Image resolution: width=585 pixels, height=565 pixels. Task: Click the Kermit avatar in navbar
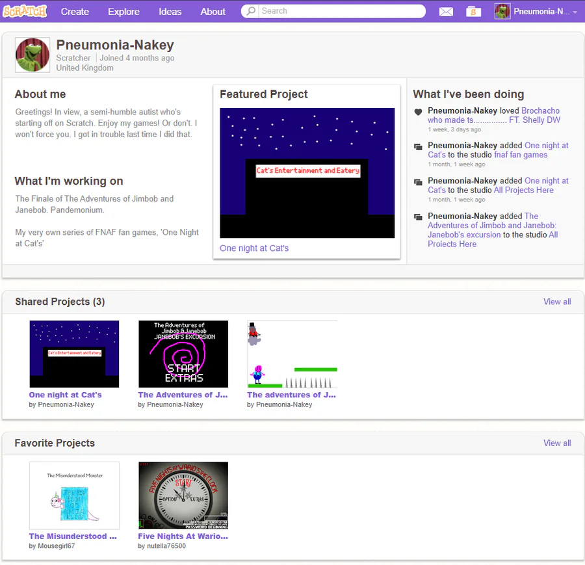(502, 12)
